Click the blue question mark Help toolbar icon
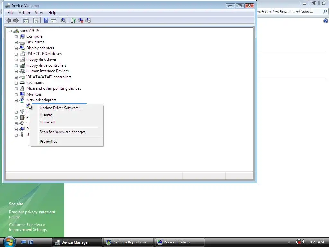The width and height of the screenshot is (329, 247). click(46, 20)
